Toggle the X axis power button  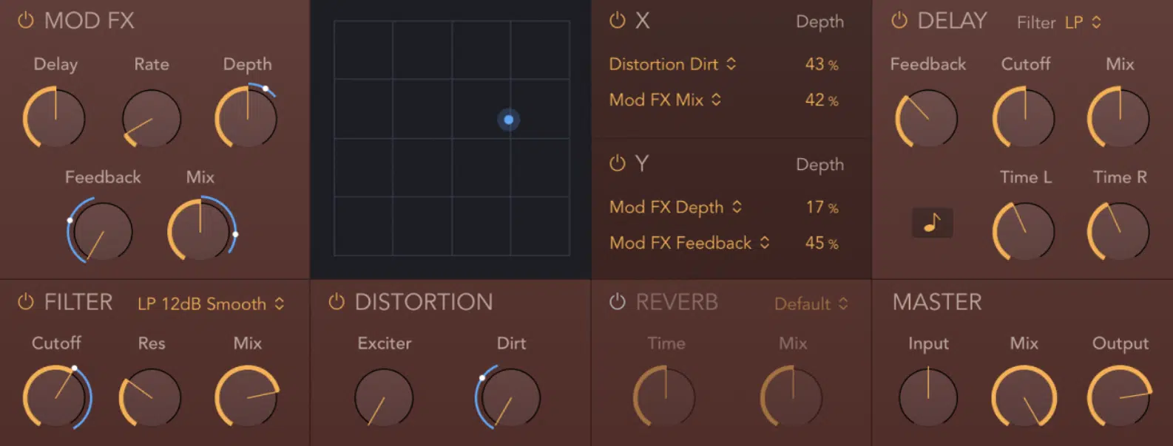click(617, 20)
